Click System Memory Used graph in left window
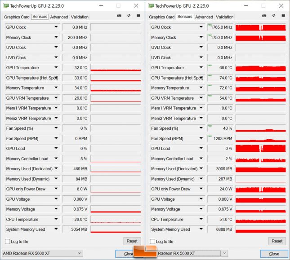Screen dimensions: 290x260 116,229
